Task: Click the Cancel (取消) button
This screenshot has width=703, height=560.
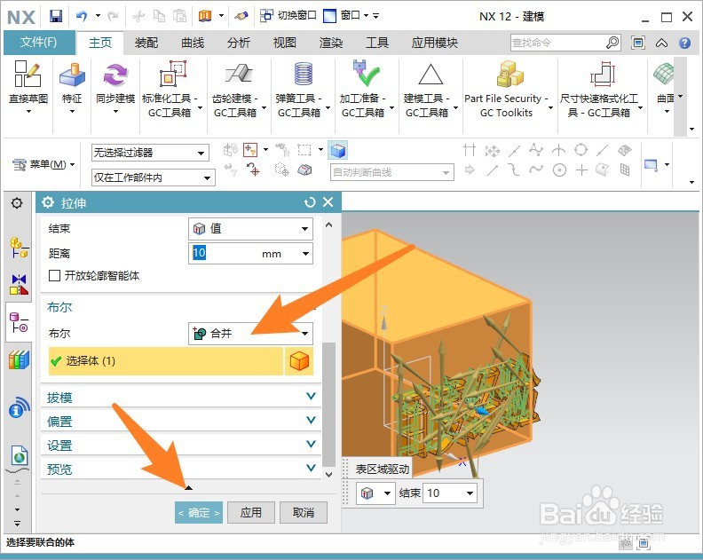Action: pyautogui.click(x=304, y=512)
